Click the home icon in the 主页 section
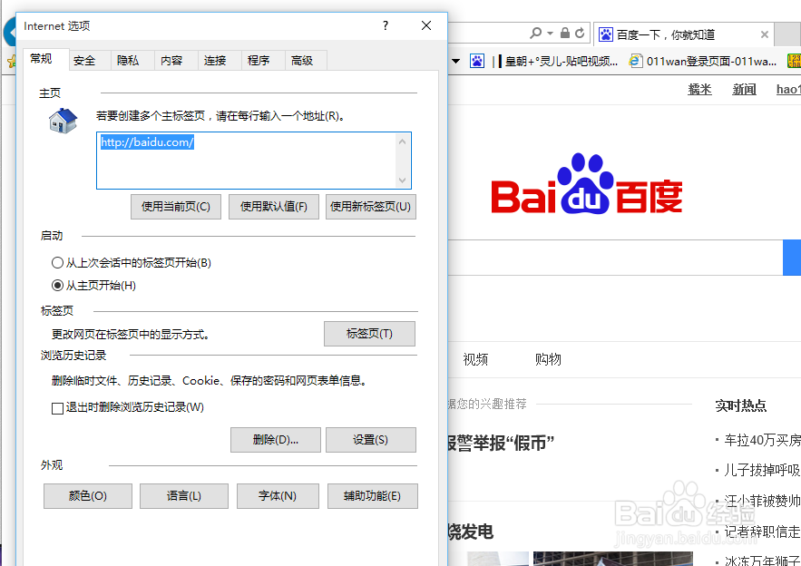The width and height of the screenshot is (801, 566). tap(63, 121)
